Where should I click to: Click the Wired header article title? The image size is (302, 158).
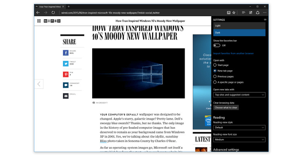click(150, 21)
